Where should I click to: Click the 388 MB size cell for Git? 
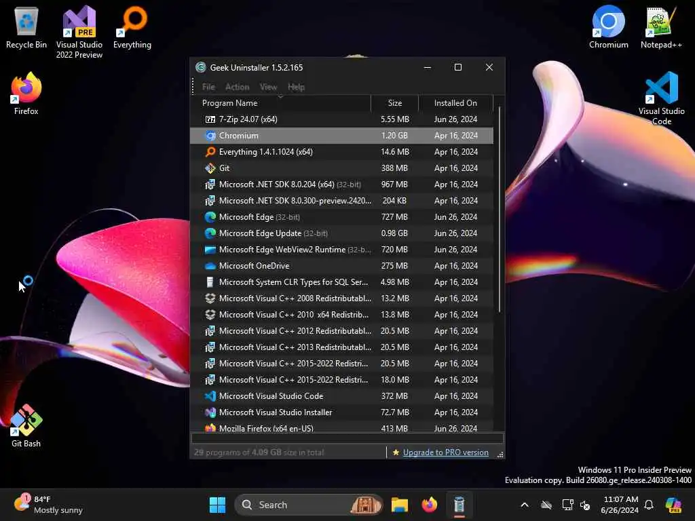click(x=394, y=168)
